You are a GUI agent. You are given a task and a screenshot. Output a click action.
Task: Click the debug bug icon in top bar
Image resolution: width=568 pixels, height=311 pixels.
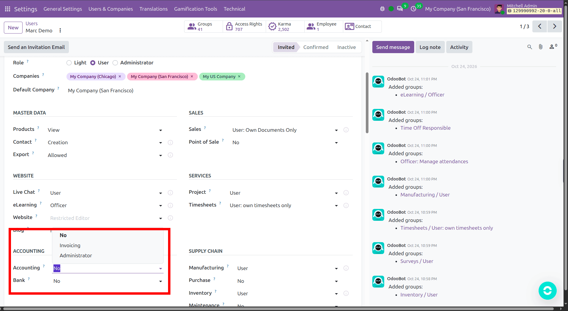382,9
